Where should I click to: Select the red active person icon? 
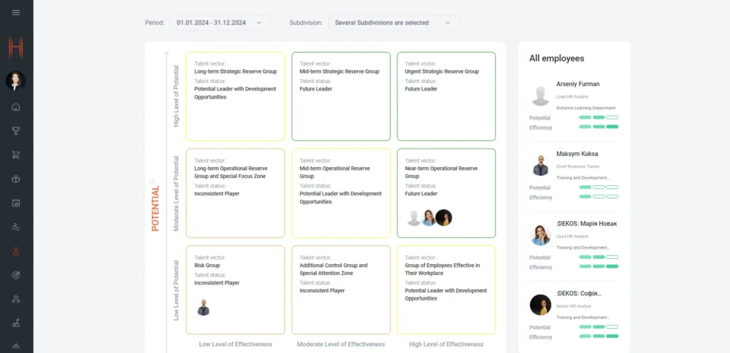(16, 251)
